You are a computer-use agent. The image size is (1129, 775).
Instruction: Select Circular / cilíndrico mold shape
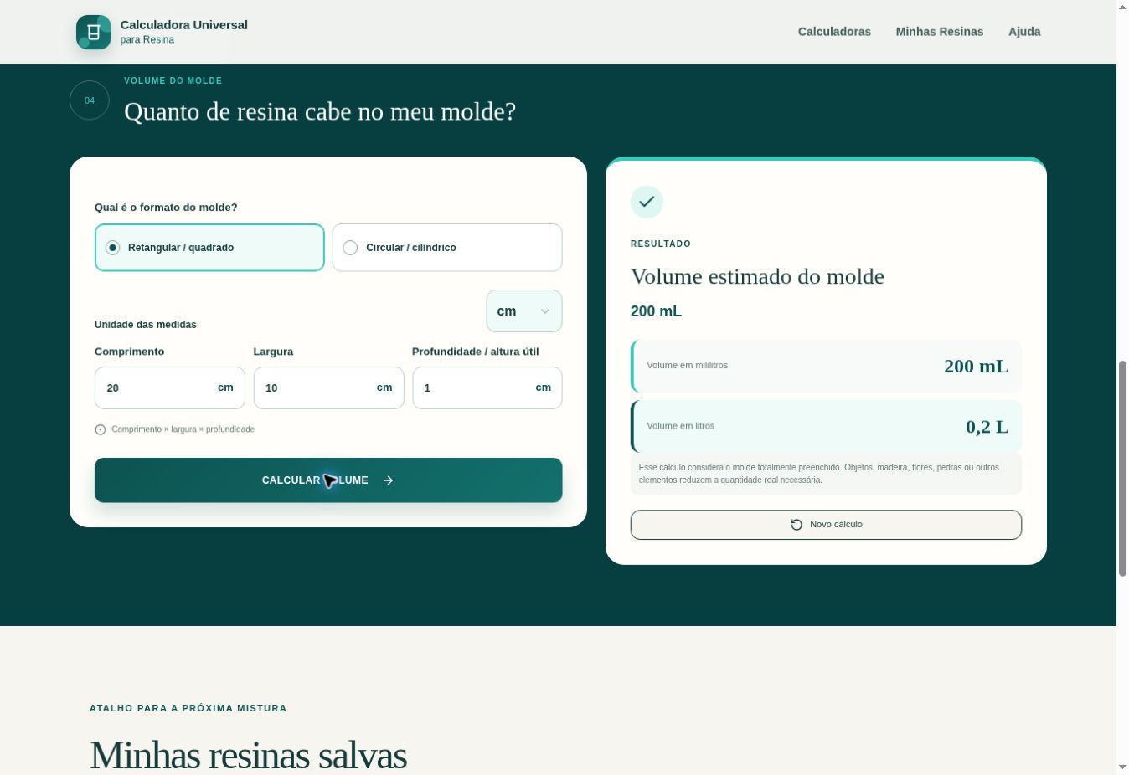pos(447,248)
